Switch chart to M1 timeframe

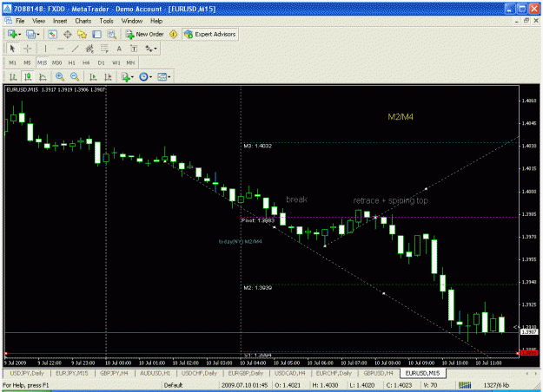coord(12,62)
